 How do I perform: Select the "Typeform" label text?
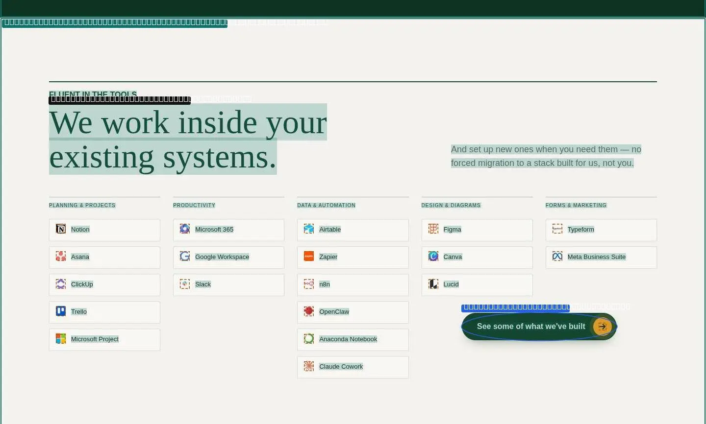tap(581, 229)
